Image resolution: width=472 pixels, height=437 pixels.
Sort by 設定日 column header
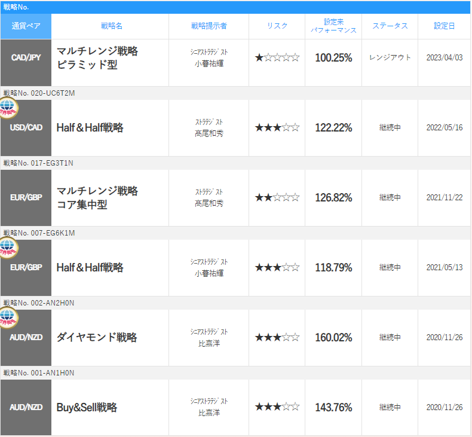click(445, 26)
